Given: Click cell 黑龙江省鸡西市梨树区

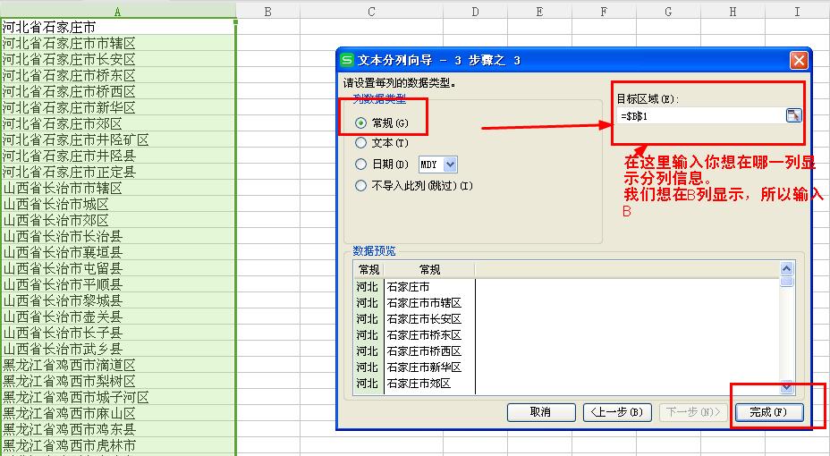Looking at the screenshot, I should pyautogui.click(x=117, y=381).
